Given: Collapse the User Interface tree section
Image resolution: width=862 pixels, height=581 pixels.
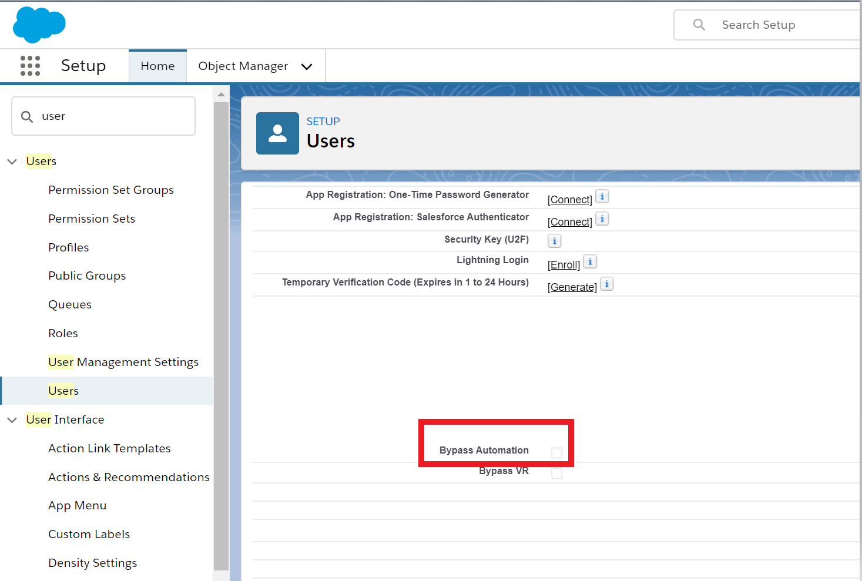Looking at the screenshot, I should point(12,419).
